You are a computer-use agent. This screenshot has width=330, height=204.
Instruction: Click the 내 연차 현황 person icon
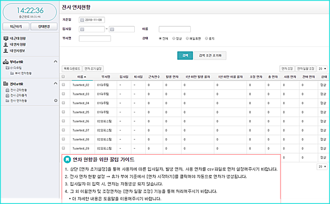pos(5,44)
